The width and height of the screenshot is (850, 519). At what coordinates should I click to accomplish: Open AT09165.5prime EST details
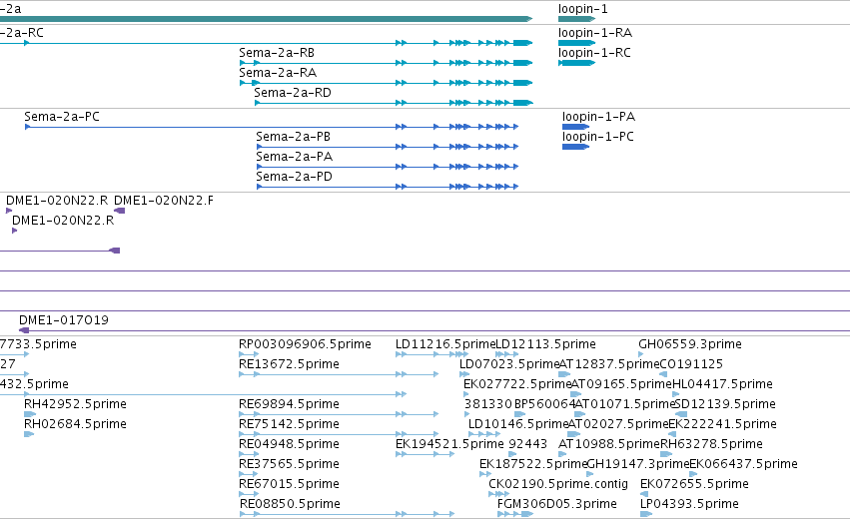(x=575, y=394)
